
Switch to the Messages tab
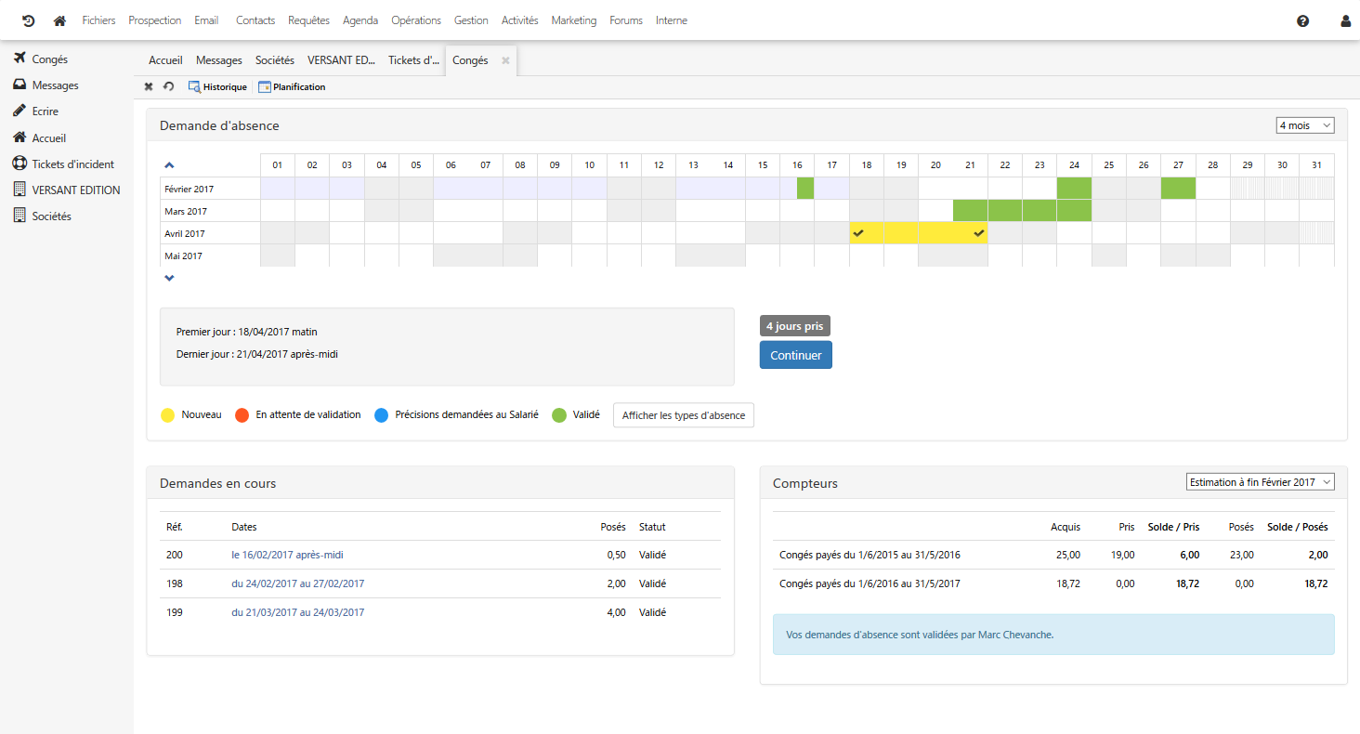coord(219,60)
